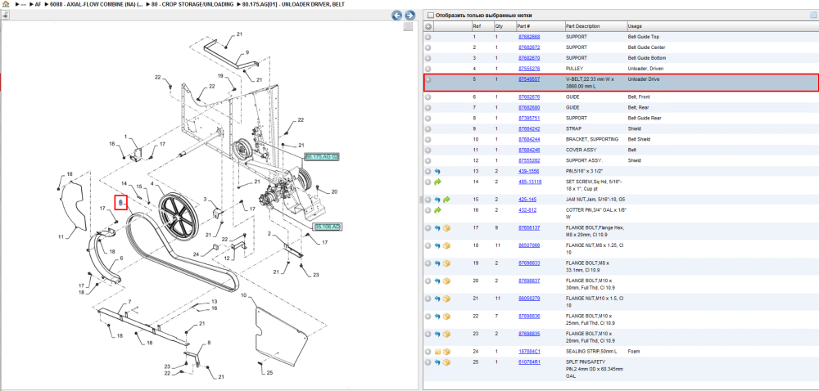
Task: Click the package box icon on row 19
Action: coord(446,263)
